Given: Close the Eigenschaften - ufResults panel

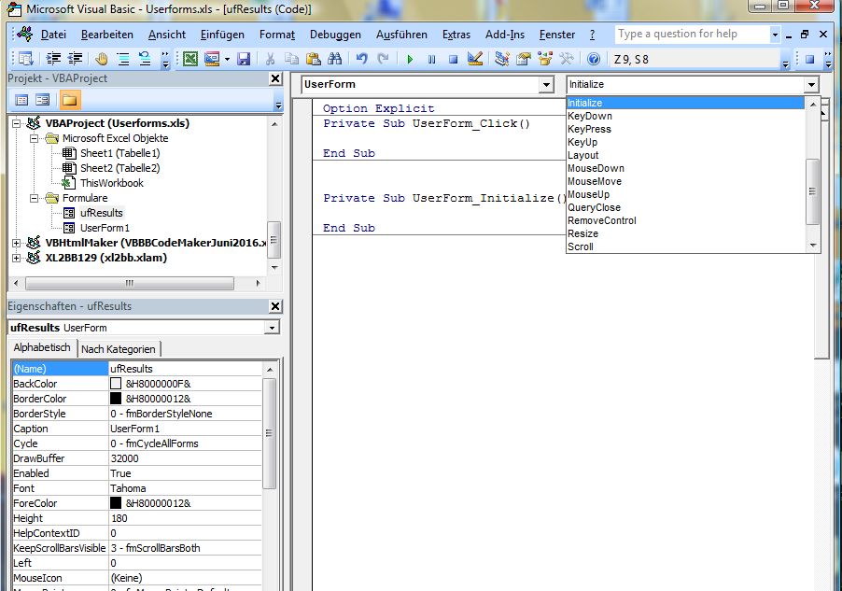Looking at the screenshot, I should click(x=275, y=306).
